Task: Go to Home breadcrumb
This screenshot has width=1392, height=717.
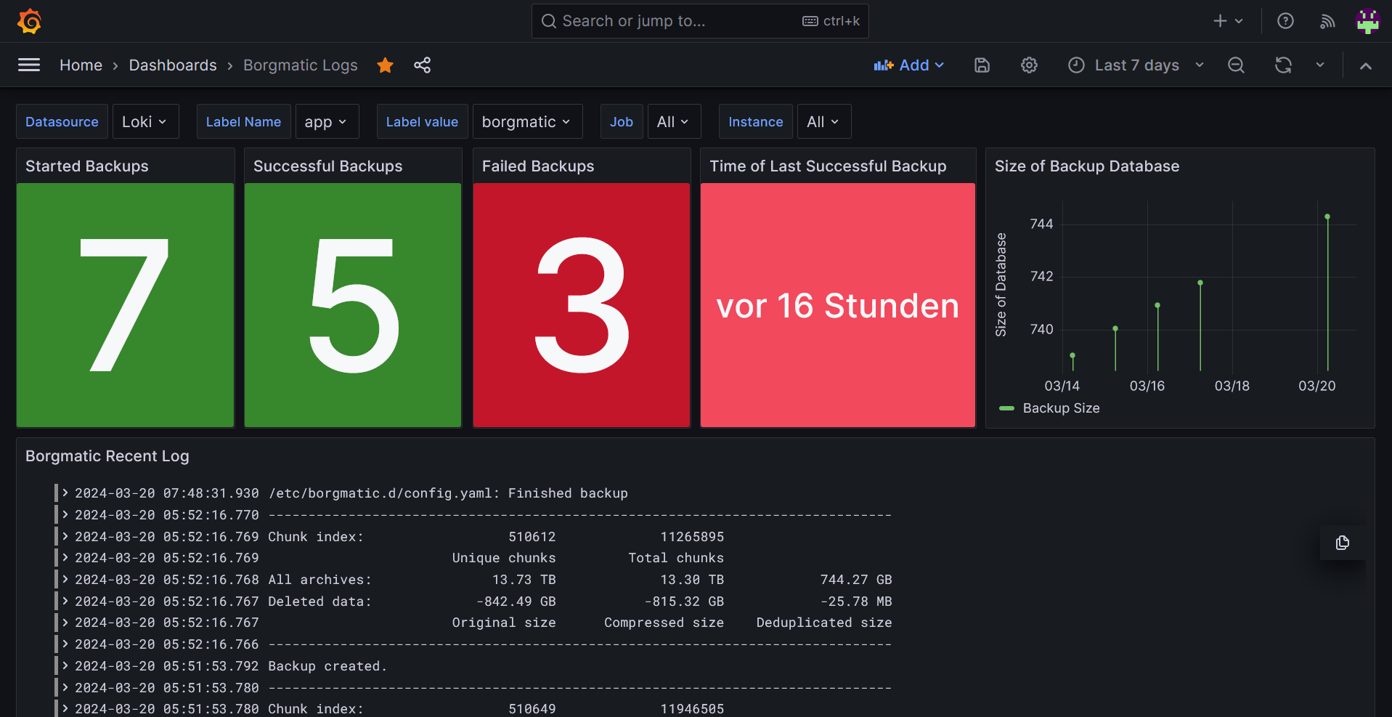Action: point(81,65)
